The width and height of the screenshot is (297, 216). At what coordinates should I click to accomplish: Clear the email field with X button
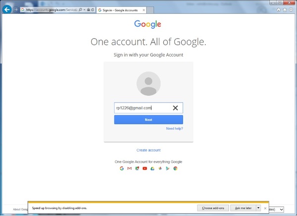(x=175, y=108)
